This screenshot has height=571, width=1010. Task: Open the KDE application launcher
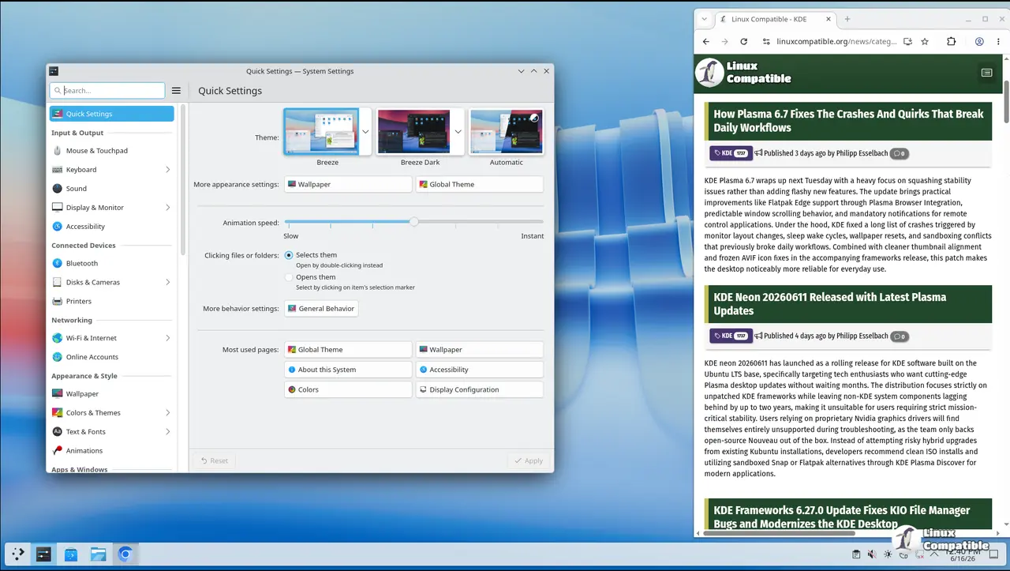(17, 554)
